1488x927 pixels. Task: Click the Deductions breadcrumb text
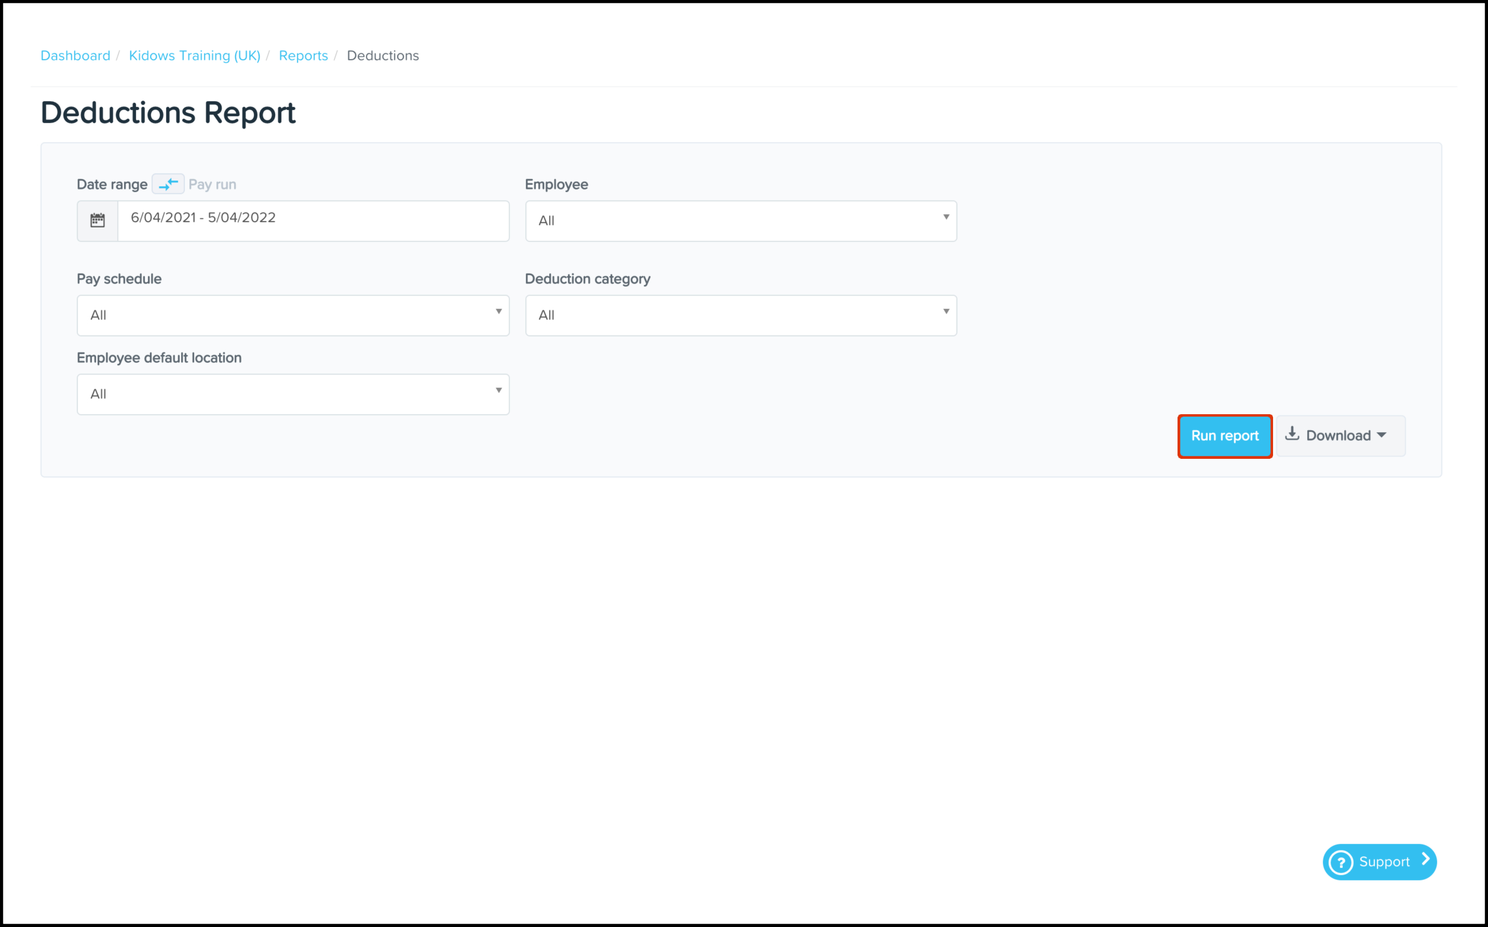[x=383, y=56]
